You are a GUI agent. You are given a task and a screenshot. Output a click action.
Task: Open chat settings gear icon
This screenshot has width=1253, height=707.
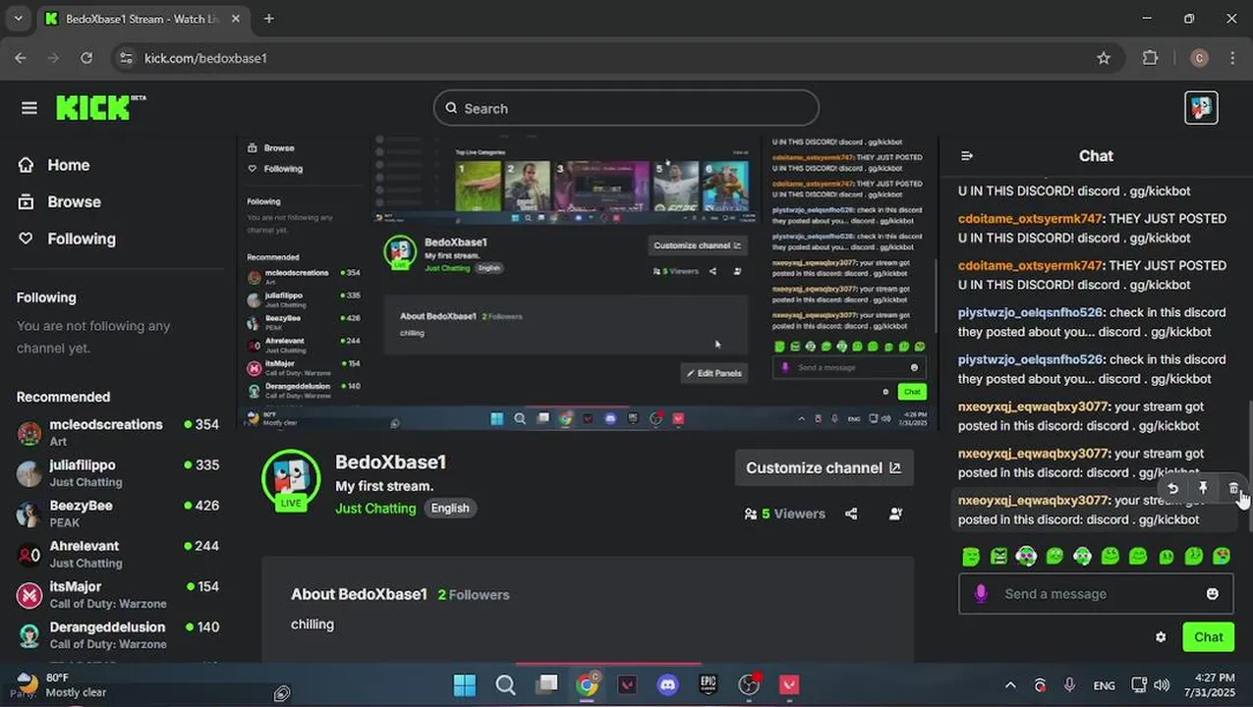pyautogui.click(x=1161, y=637)
